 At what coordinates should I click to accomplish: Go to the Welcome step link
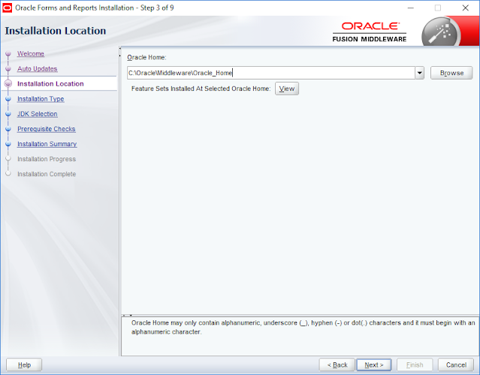pyautogui.click(x=31, y=54)
